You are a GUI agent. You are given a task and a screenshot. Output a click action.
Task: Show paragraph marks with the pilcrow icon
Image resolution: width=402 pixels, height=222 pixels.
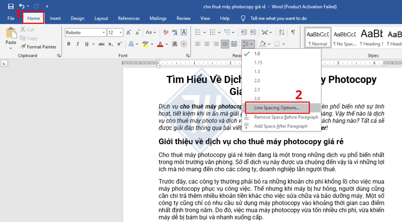coord(292,32)
